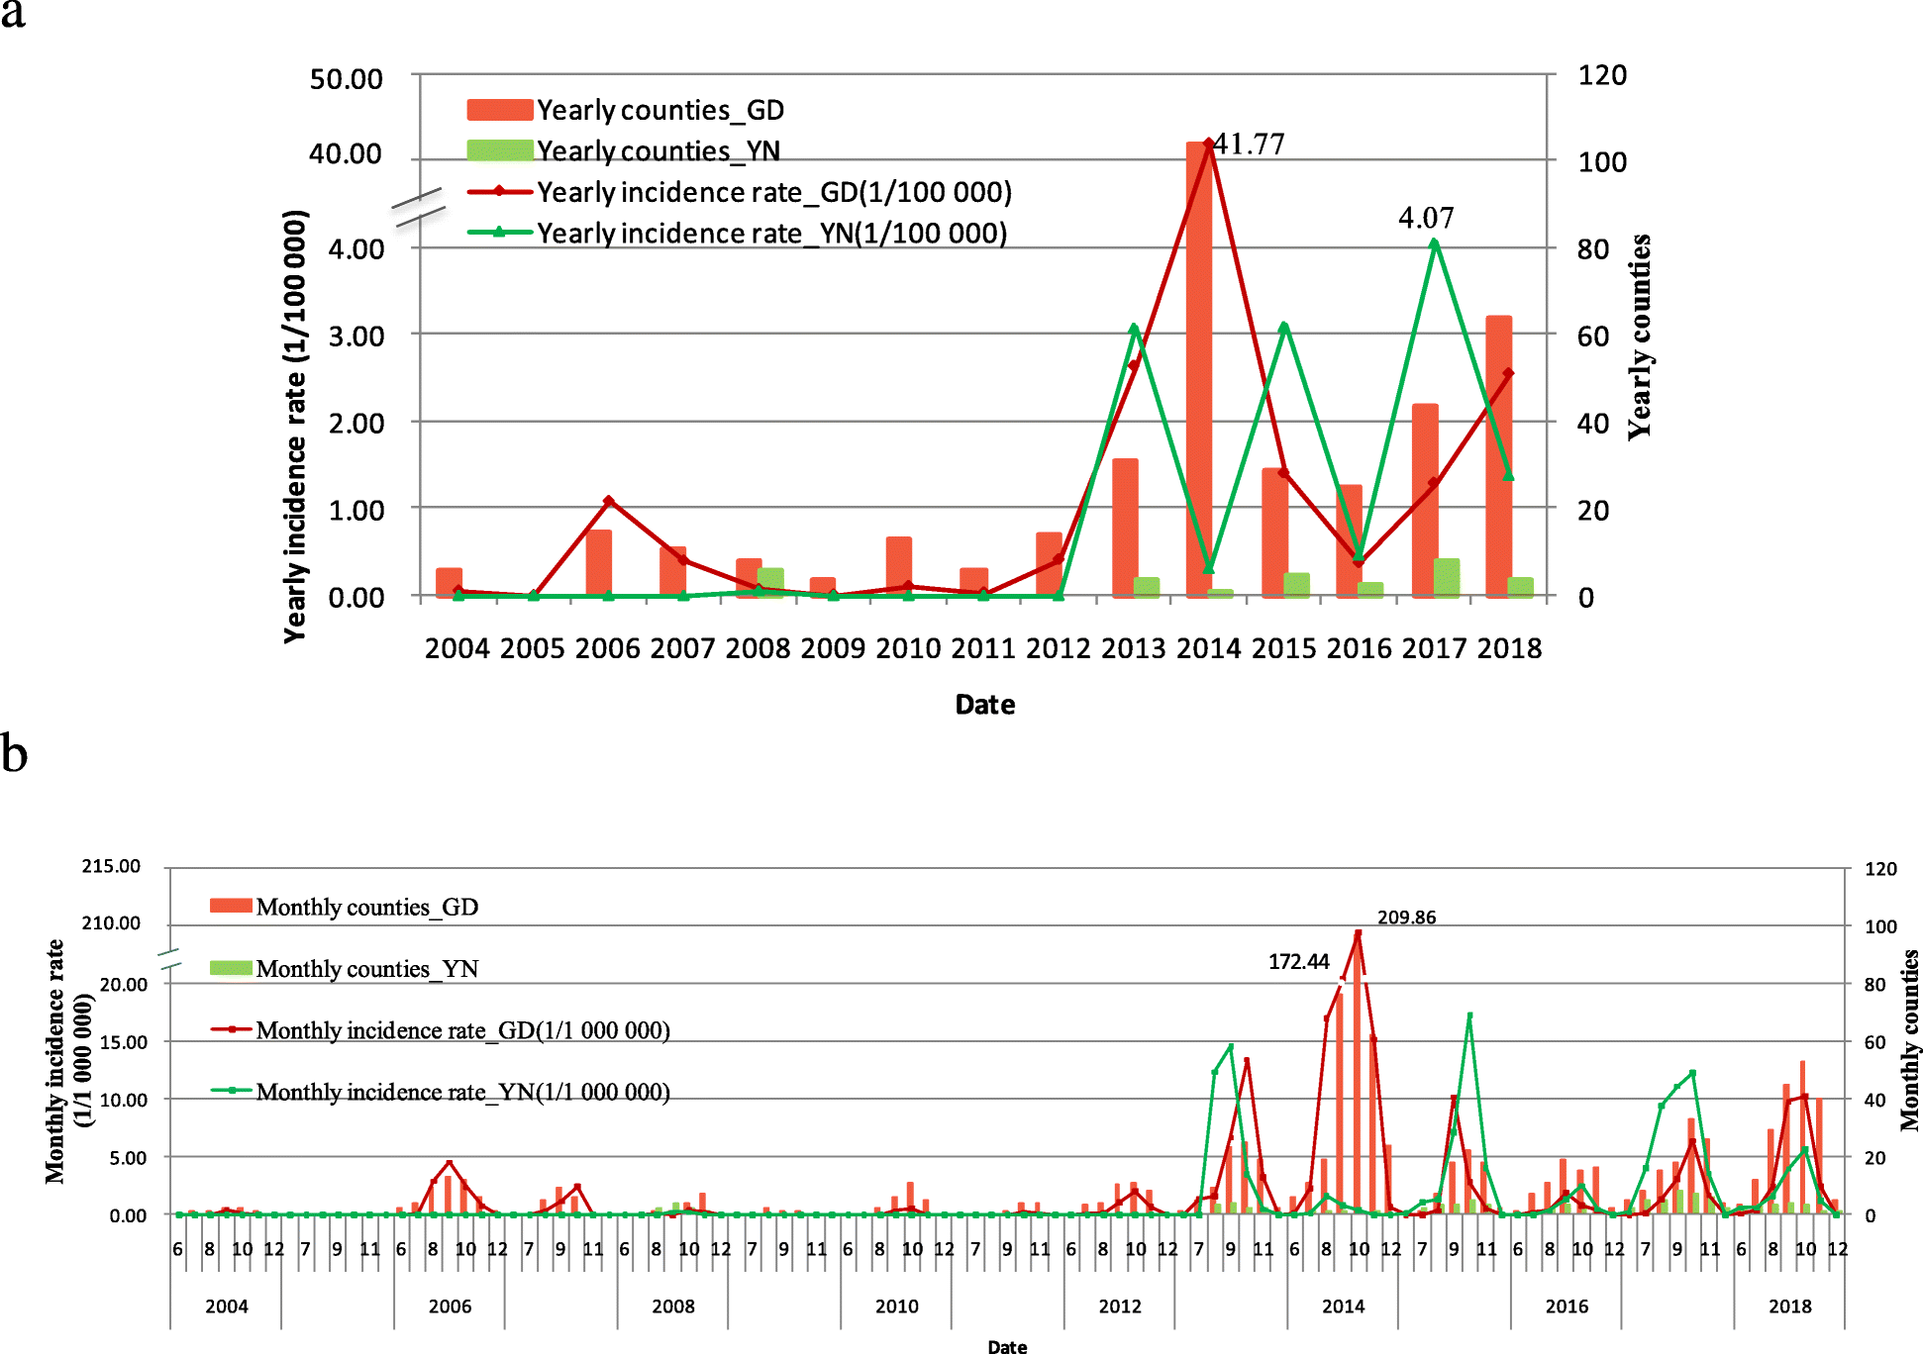Image resolution: width=1923 pixels, height=1354 pixels.
Task: Click the Monthly incidence rate_YN legend label
Action: (x=463, y=1092)
